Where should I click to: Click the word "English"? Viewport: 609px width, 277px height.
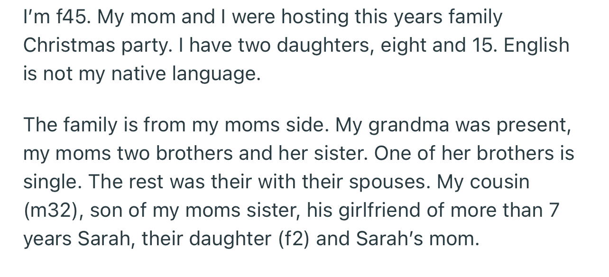[x=536, y=46]
